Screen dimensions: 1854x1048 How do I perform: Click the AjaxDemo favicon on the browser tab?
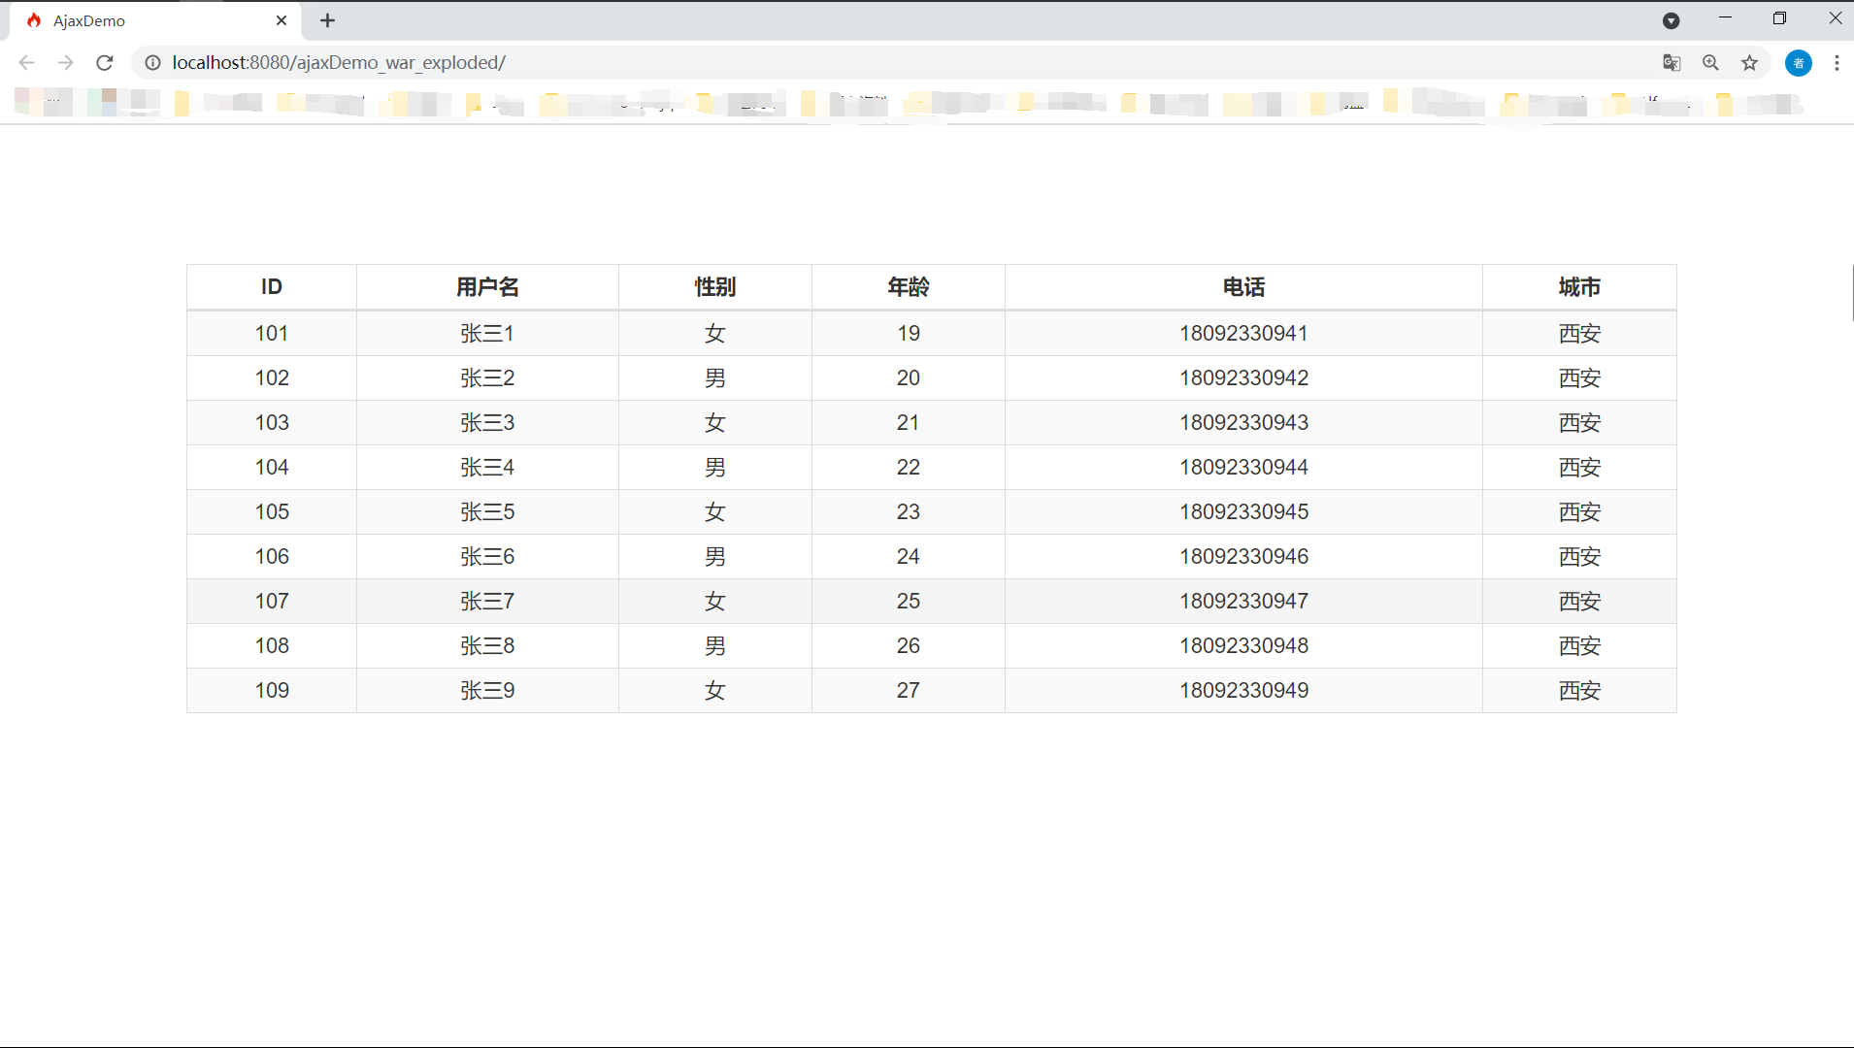pyautogui.click(x=35, y=19)
